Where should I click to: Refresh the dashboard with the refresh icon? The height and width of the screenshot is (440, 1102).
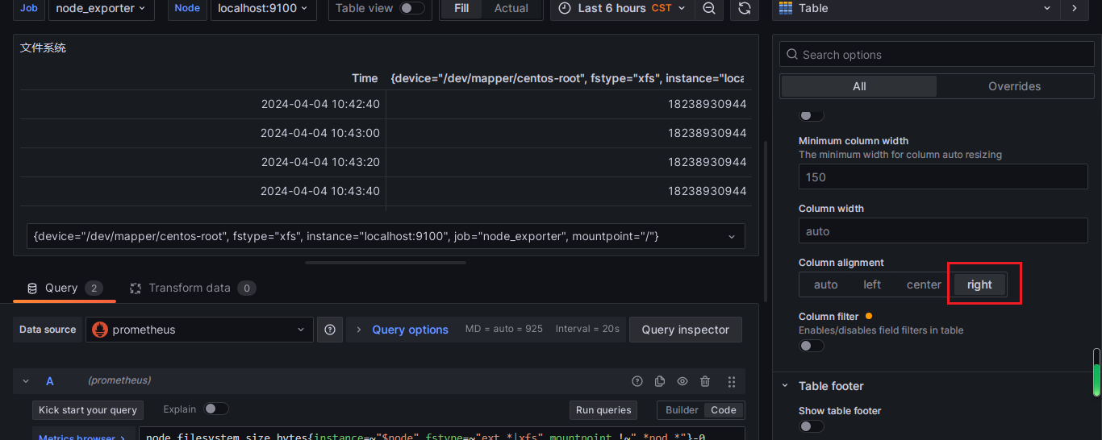click(744, 8)
